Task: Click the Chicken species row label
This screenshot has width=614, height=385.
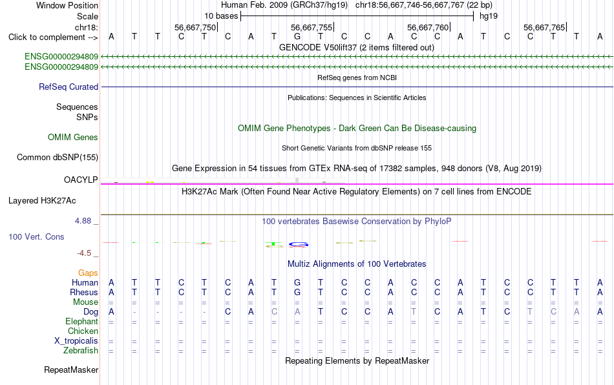Action: click(x=83, y=331)
